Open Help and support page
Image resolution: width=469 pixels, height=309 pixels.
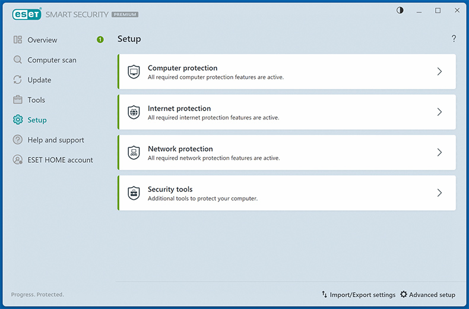tap(56, 140)
